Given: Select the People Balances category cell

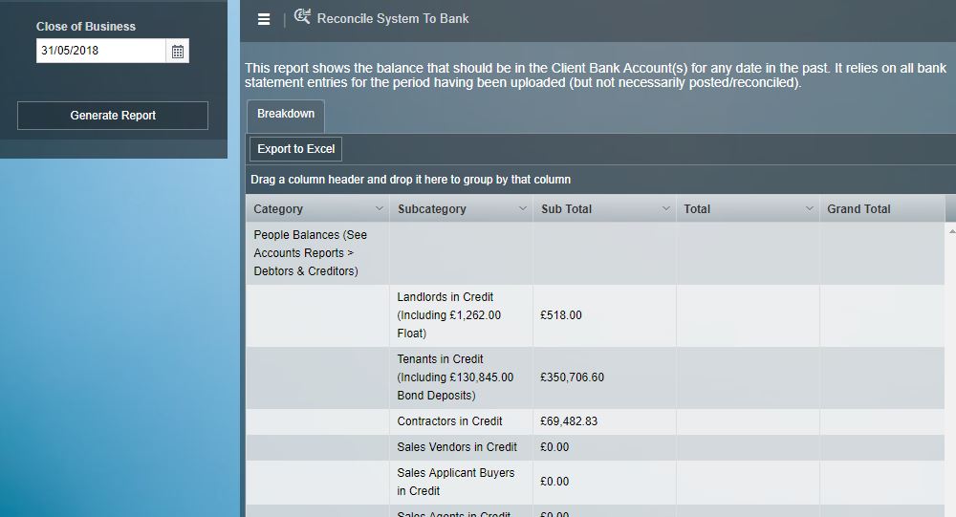Looking at the screenshot, I should [x=310, y=253].
